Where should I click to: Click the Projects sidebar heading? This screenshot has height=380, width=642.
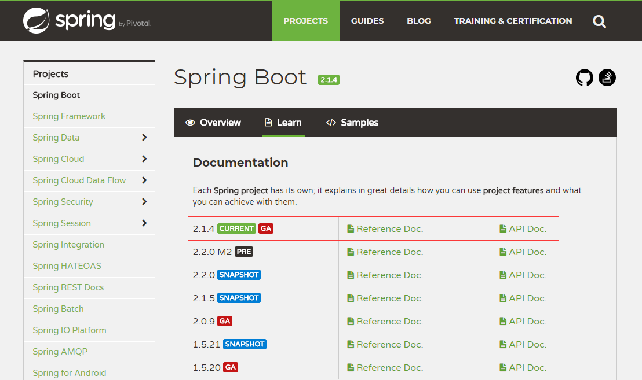tap(50, 74)
